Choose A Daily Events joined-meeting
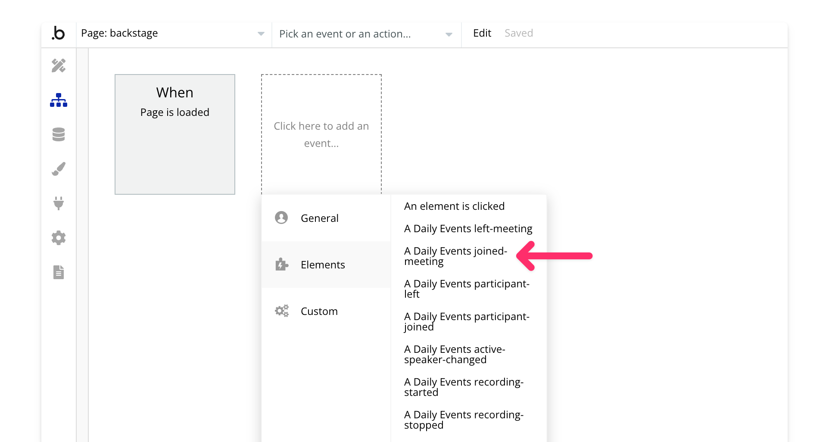The image size is (829, 442). 456,256
